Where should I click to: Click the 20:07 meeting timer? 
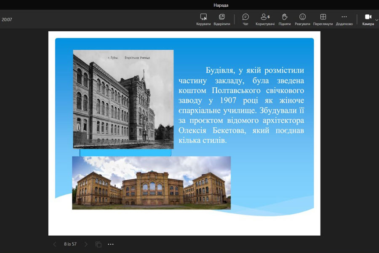point(7,19)
